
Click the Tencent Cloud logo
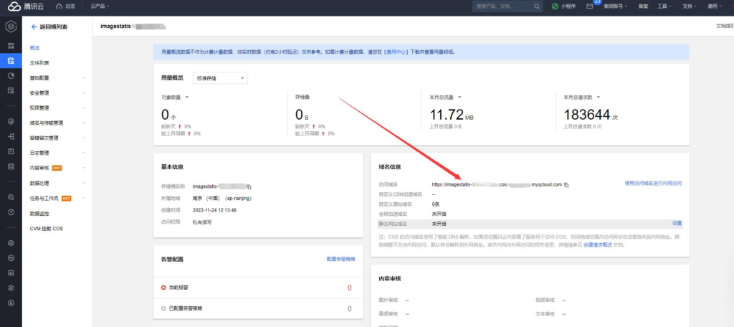coord(27,6)
